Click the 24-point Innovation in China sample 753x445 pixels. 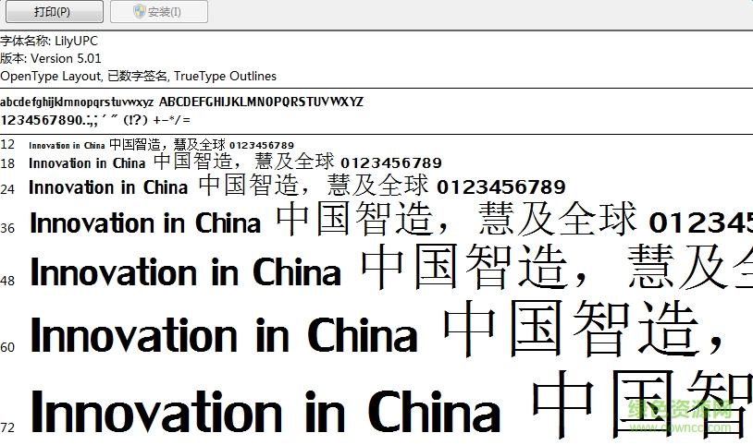tap(108, 187)
